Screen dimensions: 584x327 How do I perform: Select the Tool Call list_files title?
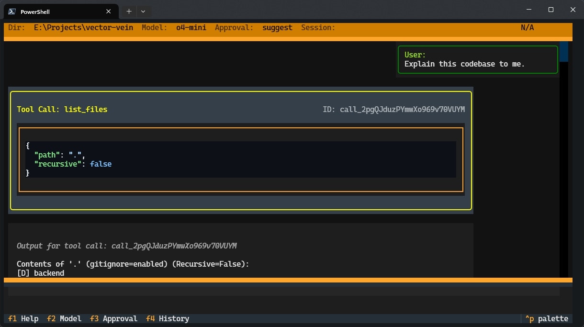(62, 109)
